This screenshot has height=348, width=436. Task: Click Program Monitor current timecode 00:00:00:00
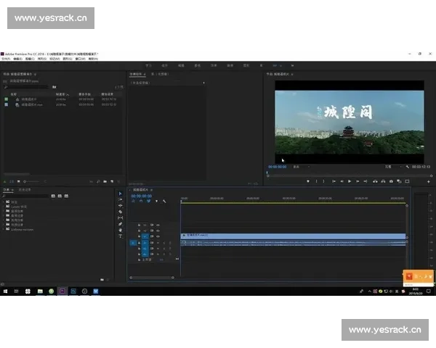click(278, 167)
